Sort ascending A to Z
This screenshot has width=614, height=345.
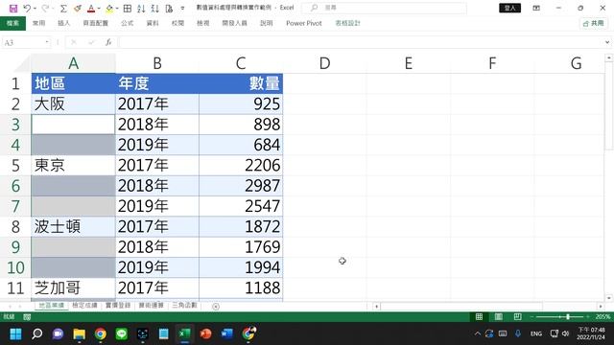pos(141,9)
